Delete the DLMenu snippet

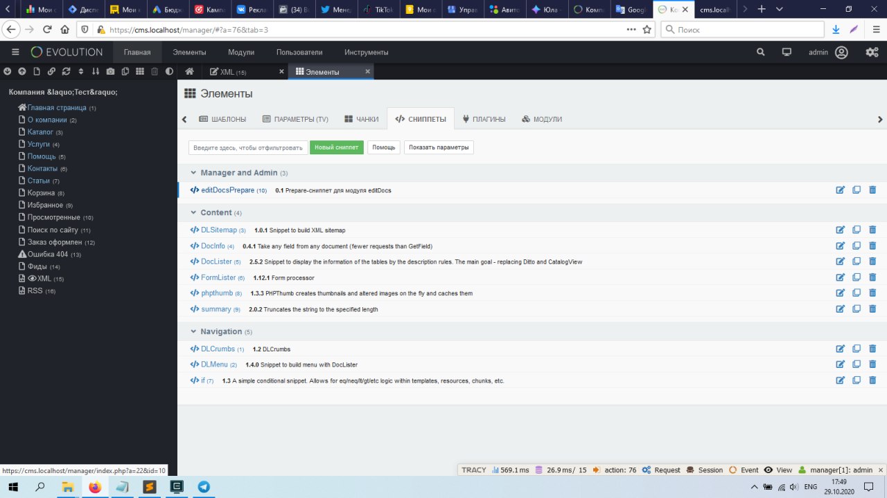click(872, 365)
